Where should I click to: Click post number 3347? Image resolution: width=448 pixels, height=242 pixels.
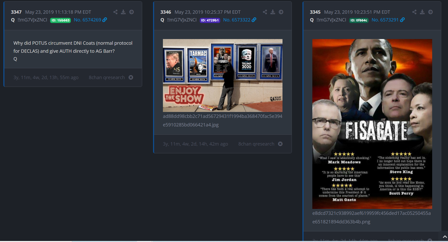pos(16,12)
